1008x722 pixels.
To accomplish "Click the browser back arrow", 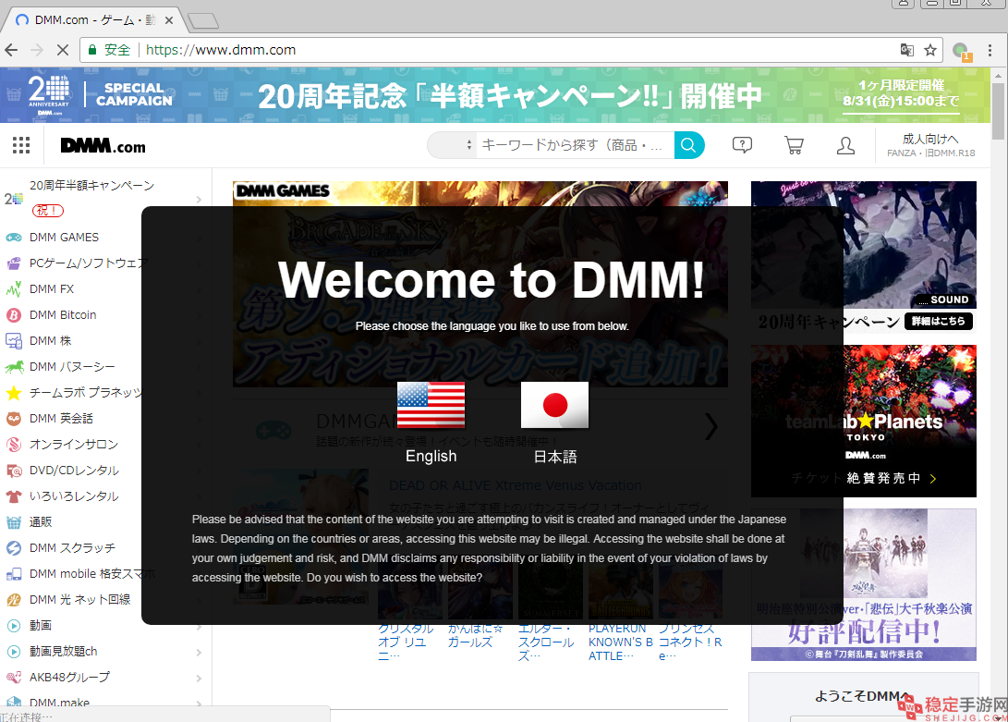I will point(12,50).
